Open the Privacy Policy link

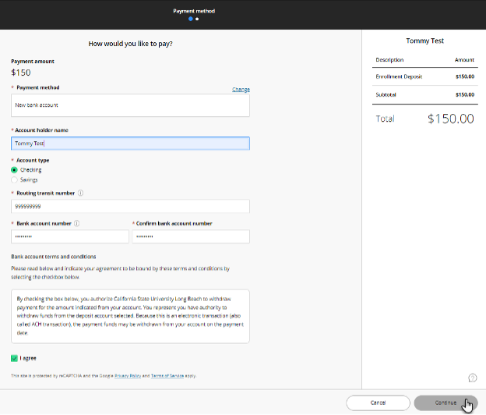point(128,376)
